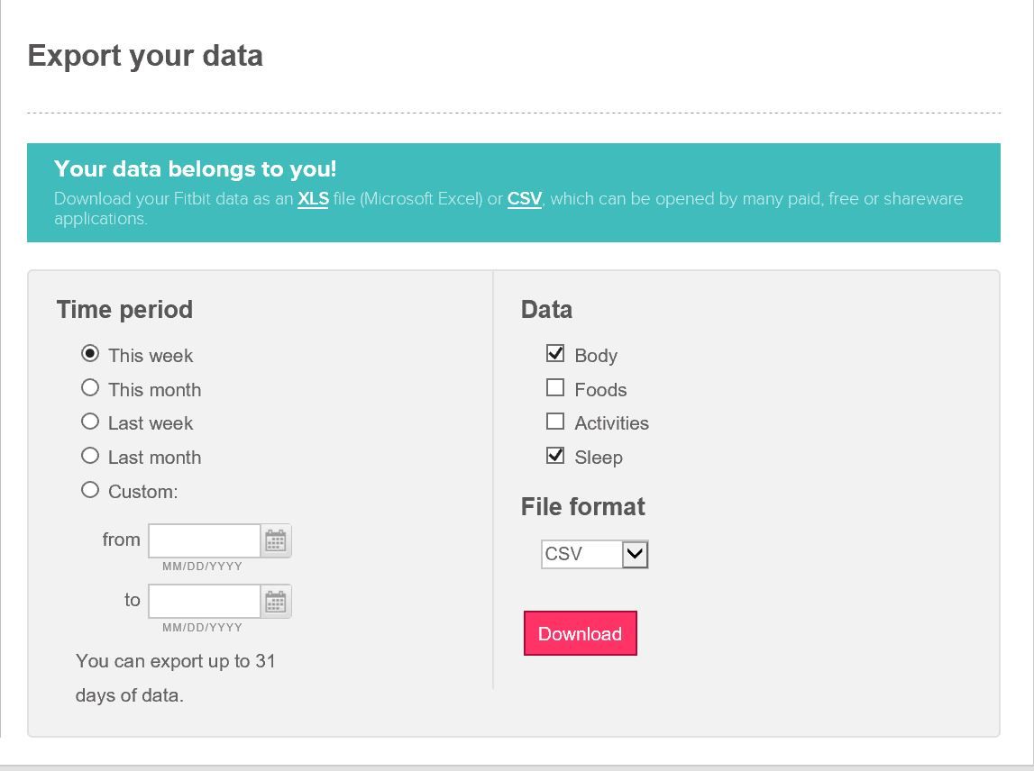Click into the to date field
This screenshot has height=771, width=1034.
pos(205,602)
